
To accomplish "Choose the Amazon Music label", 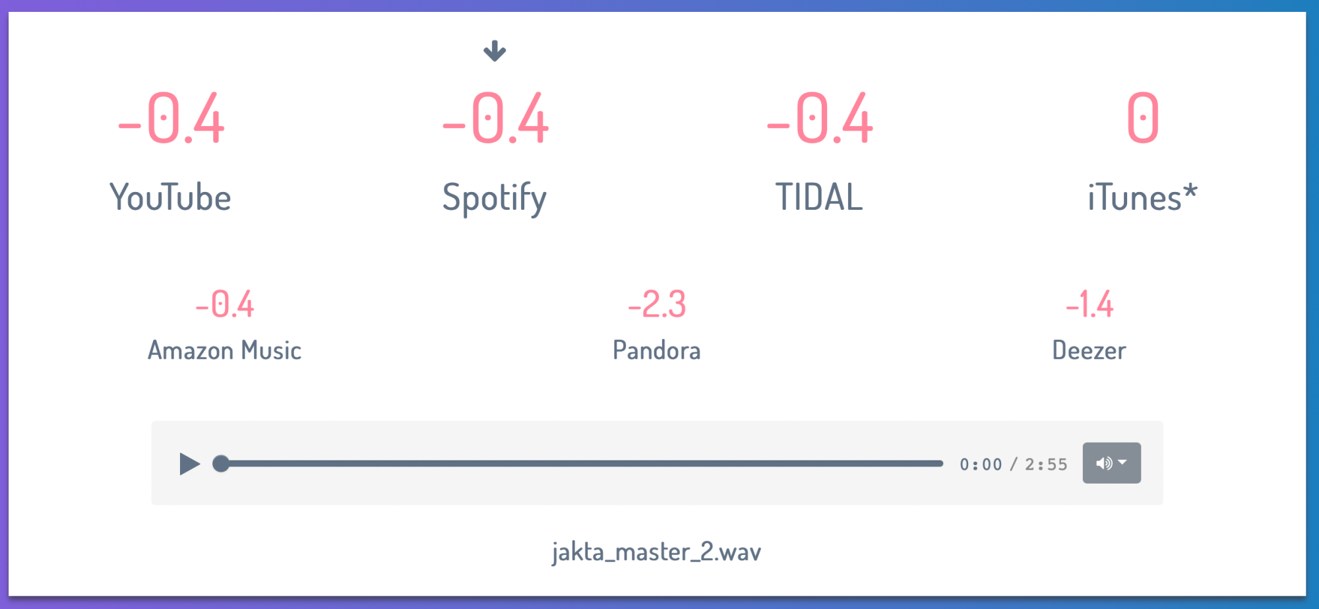I will click(x=224, y=350).
